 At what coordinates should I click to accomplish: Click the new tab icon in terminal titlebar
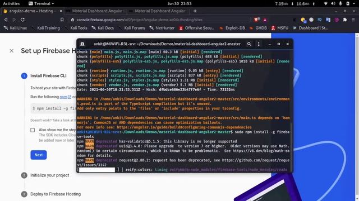pos(82,44)
